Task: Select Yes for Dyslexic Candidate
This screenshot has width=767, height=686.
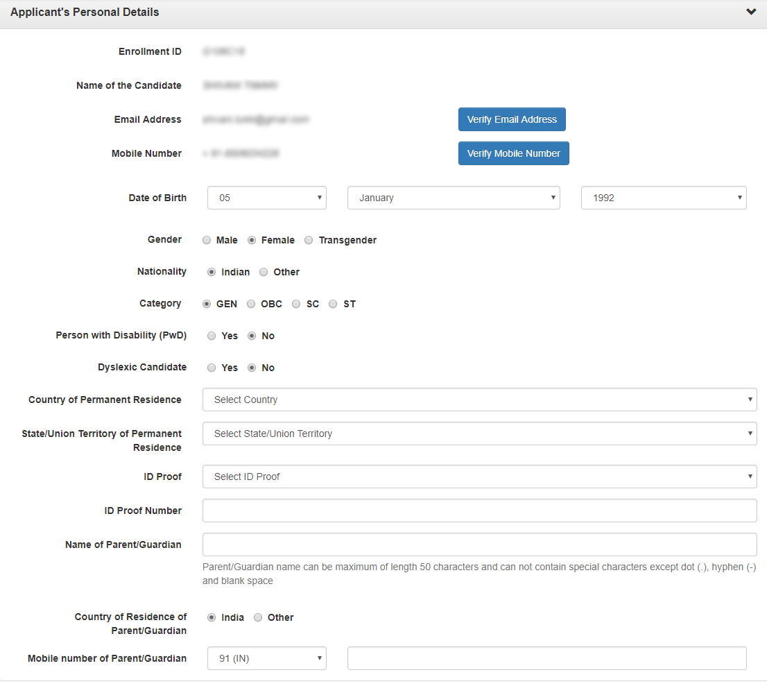Action: tap(212, 368)
